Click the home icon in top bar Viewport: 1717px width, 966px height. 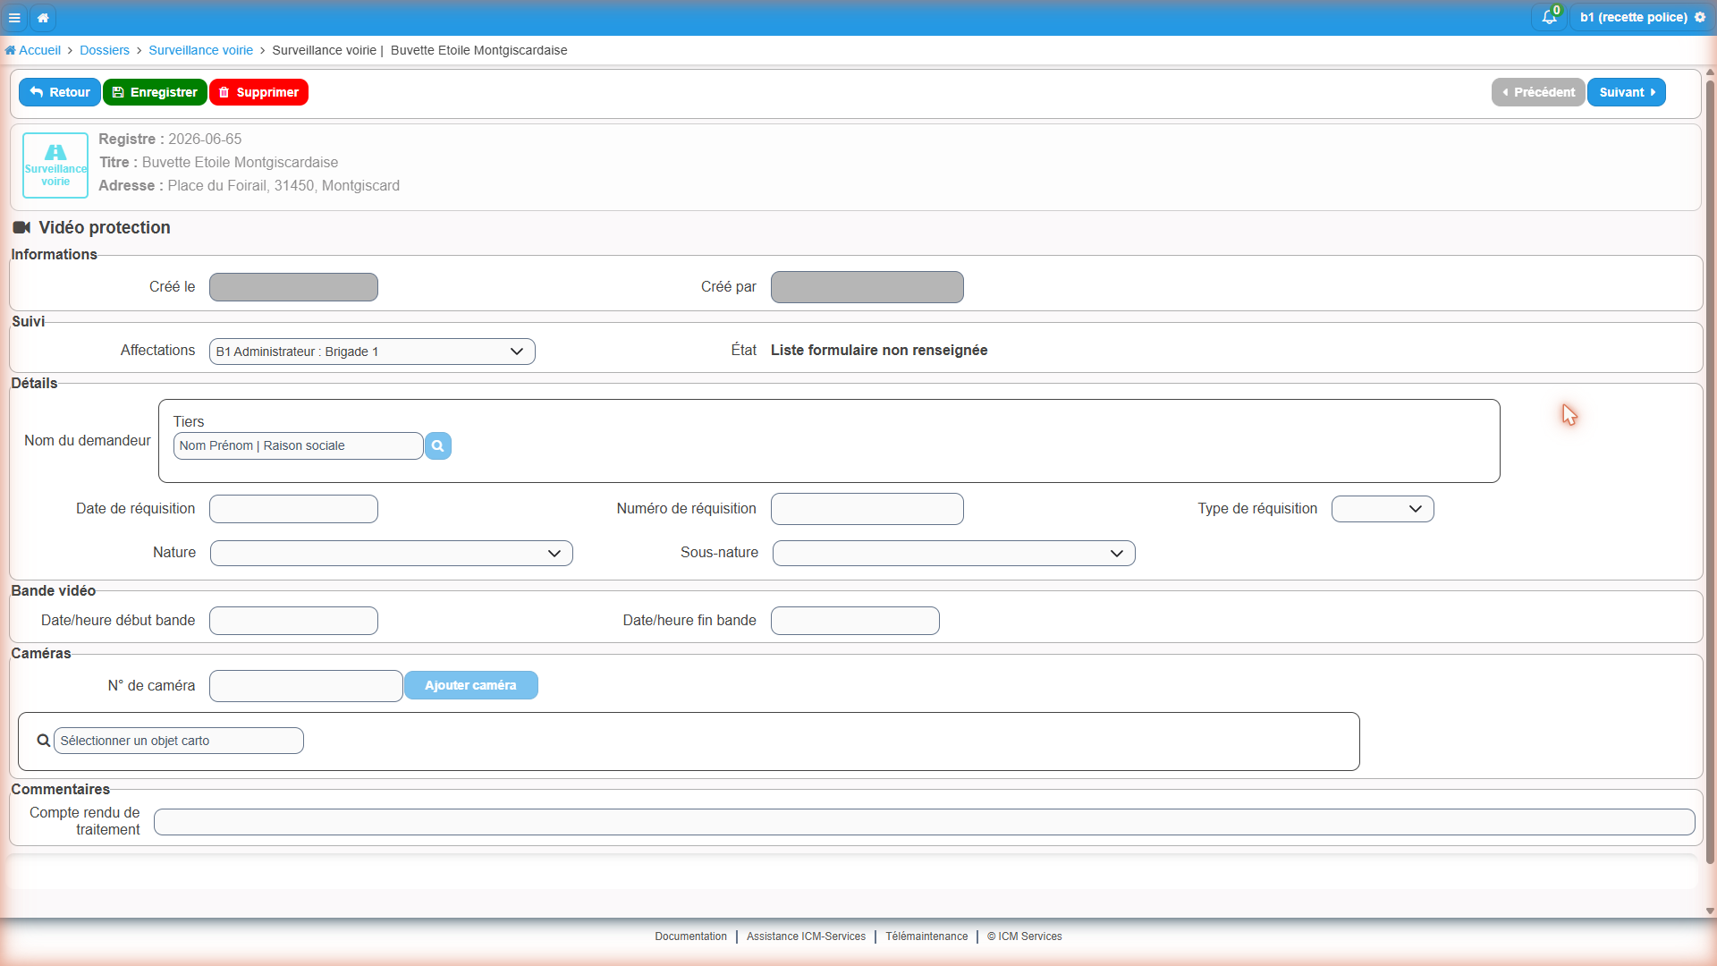tap(43, 17)
